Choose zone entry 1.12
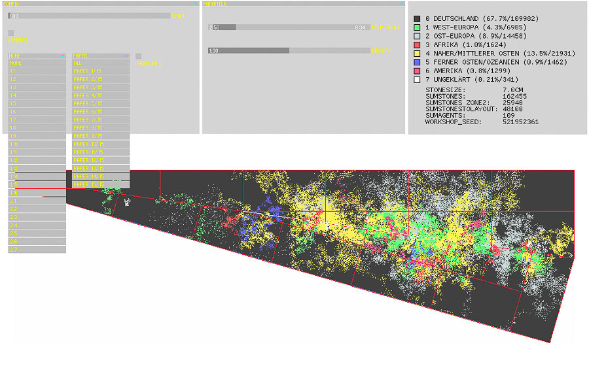This screenshot has height=368, width=589. click(37, 161)
